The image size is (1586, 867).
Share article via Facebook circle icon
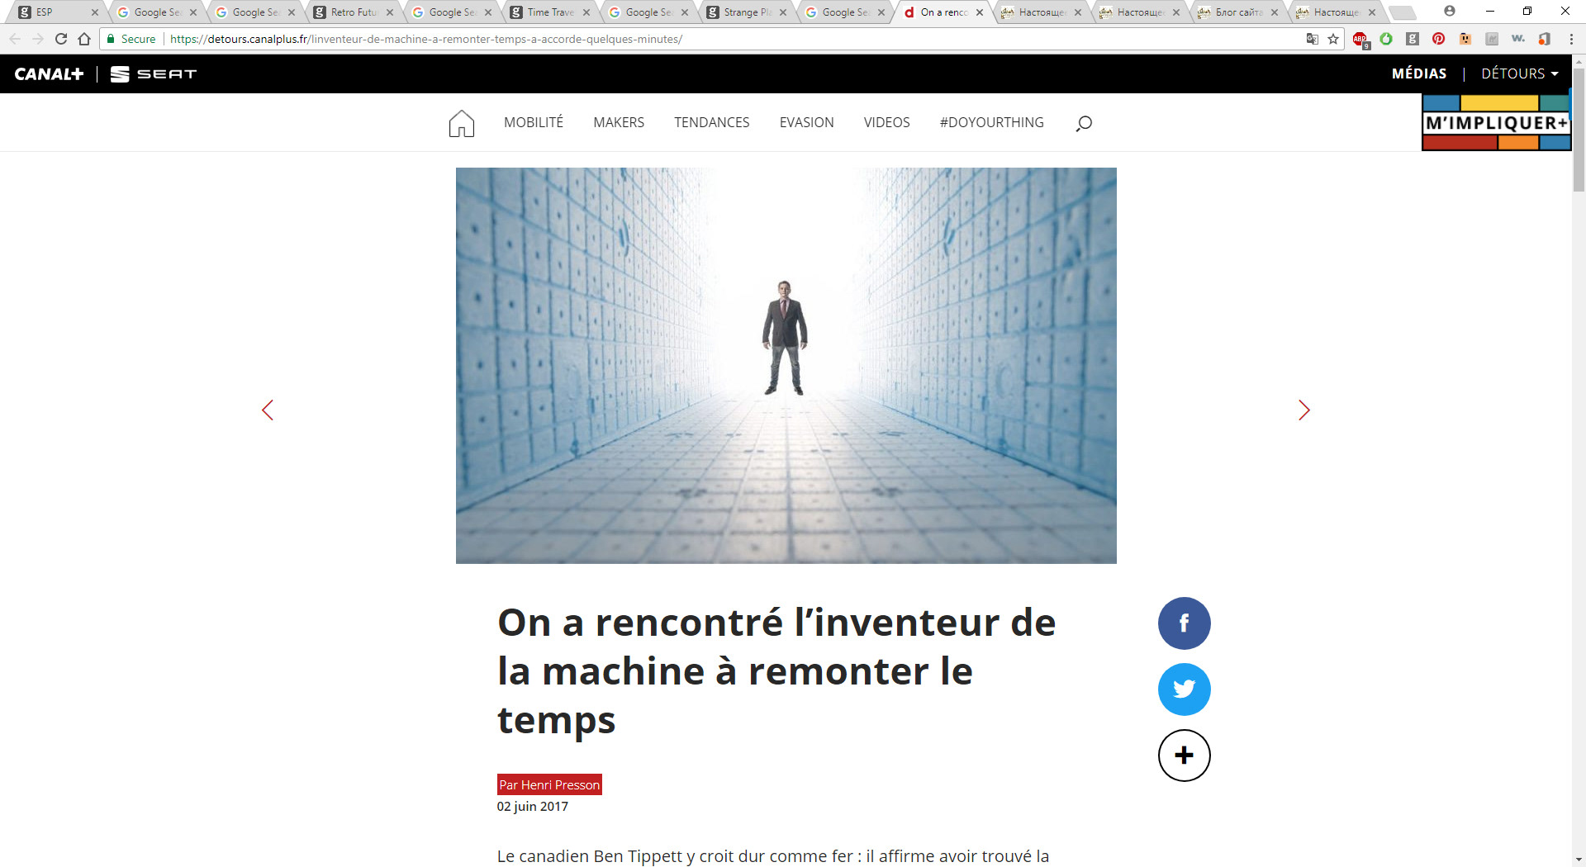tap(1184, 623)
